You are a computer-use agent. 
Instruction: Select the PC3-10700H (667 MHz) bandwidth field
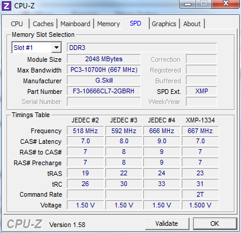104,70
